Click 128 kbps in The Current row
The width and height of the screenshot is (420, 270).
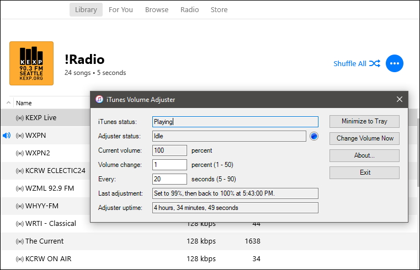click(x=201, y=241)
